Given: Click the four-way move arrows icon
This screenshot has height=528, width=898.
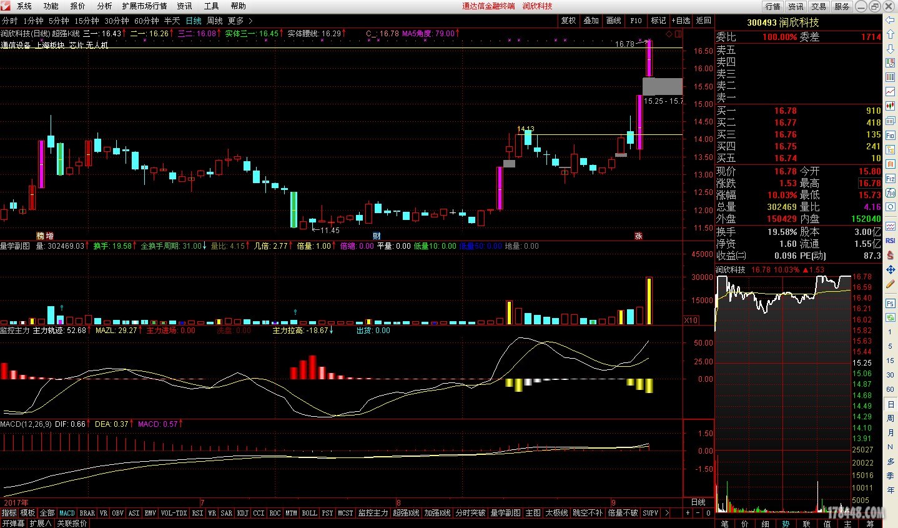Looking at the screenshot, I should pyautogui.click(x=890, y=269).
